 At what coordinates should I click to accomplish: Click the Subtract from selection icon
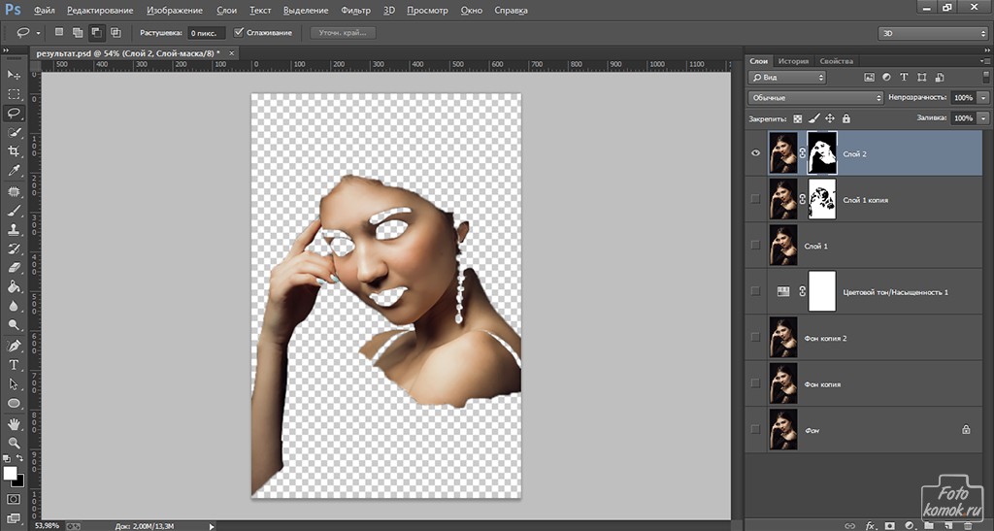(x=97, y=33)
